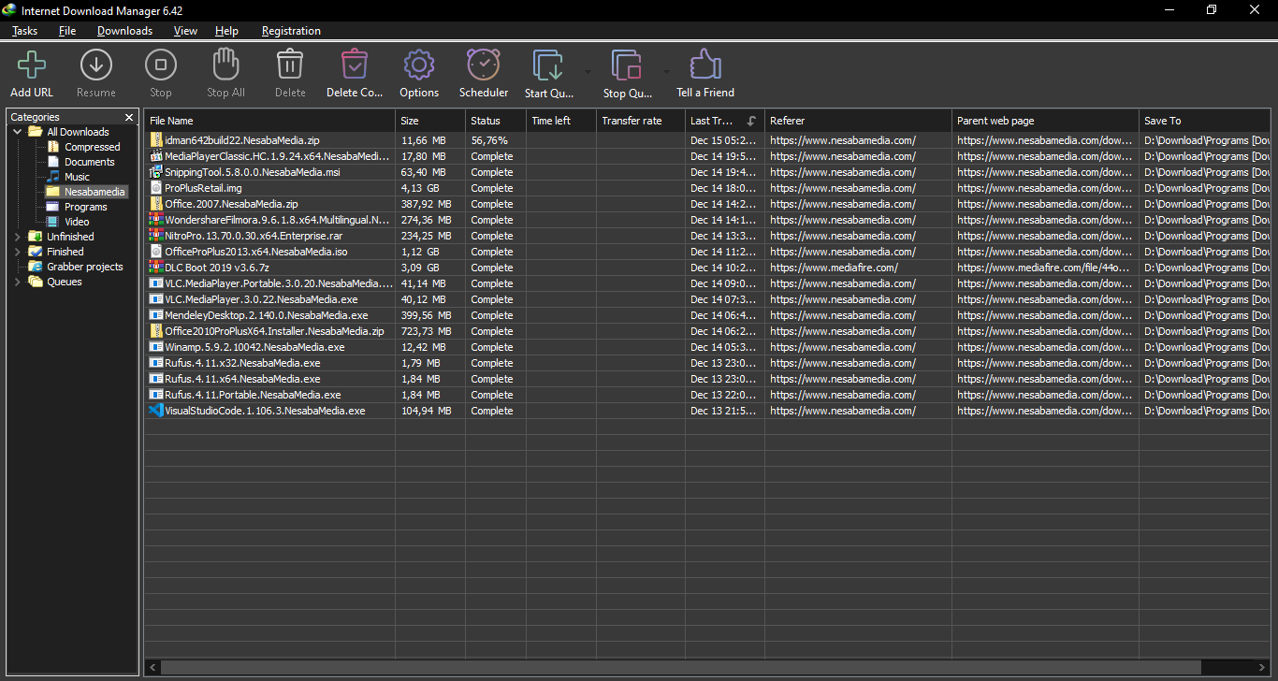The width and height of the screenshot is (1278, 681).
Task: Sort by Last Try column header
Action: (725, 121)
